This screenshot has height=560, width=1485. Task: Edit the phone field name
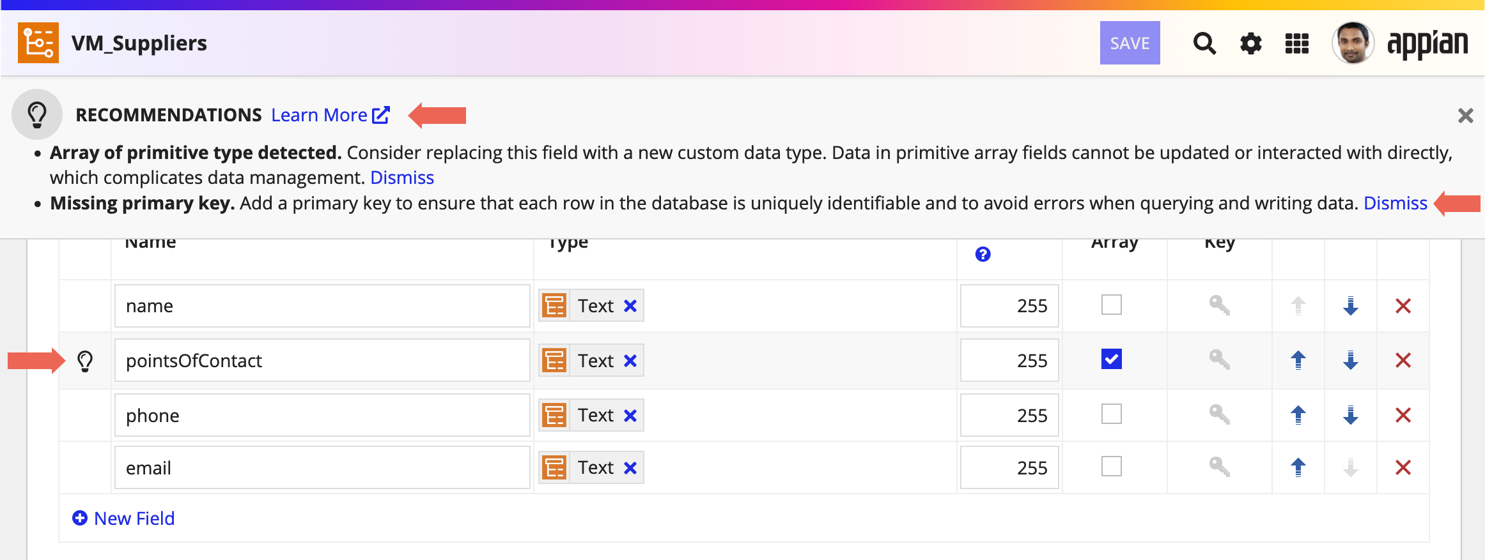pos(322,416)
